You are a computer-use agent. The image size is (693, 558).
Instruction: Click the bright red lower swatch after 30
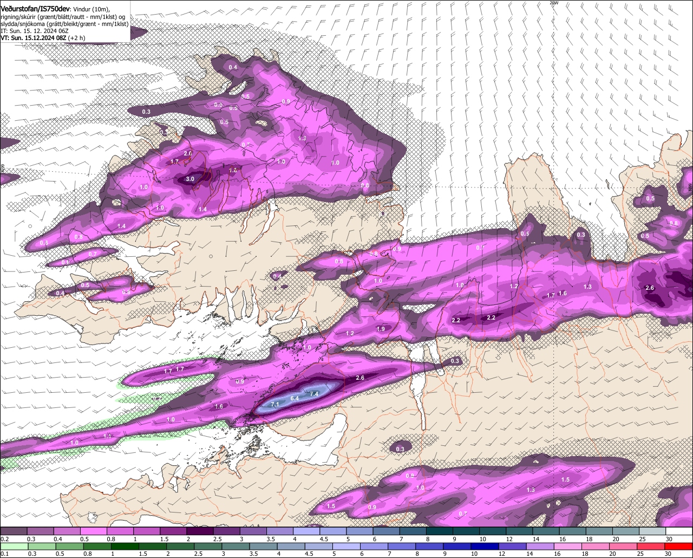click(679, 546)
